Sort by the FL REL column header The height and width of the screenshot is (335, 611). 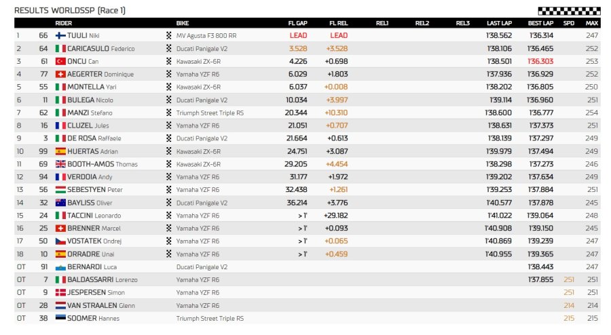[339, 23]
